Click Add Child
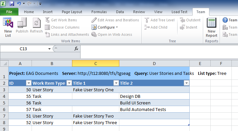Screen dimensions: 238x131 tap(156, 27)
